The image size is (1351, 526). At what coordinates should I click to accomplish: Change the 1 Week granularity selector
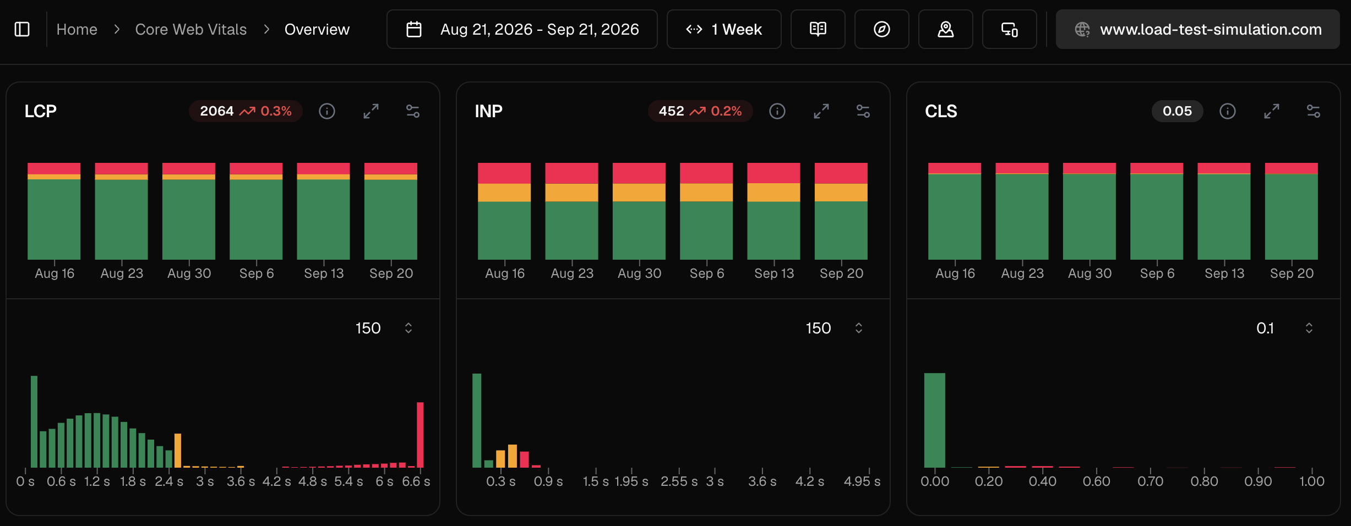[x=724, y=29]
